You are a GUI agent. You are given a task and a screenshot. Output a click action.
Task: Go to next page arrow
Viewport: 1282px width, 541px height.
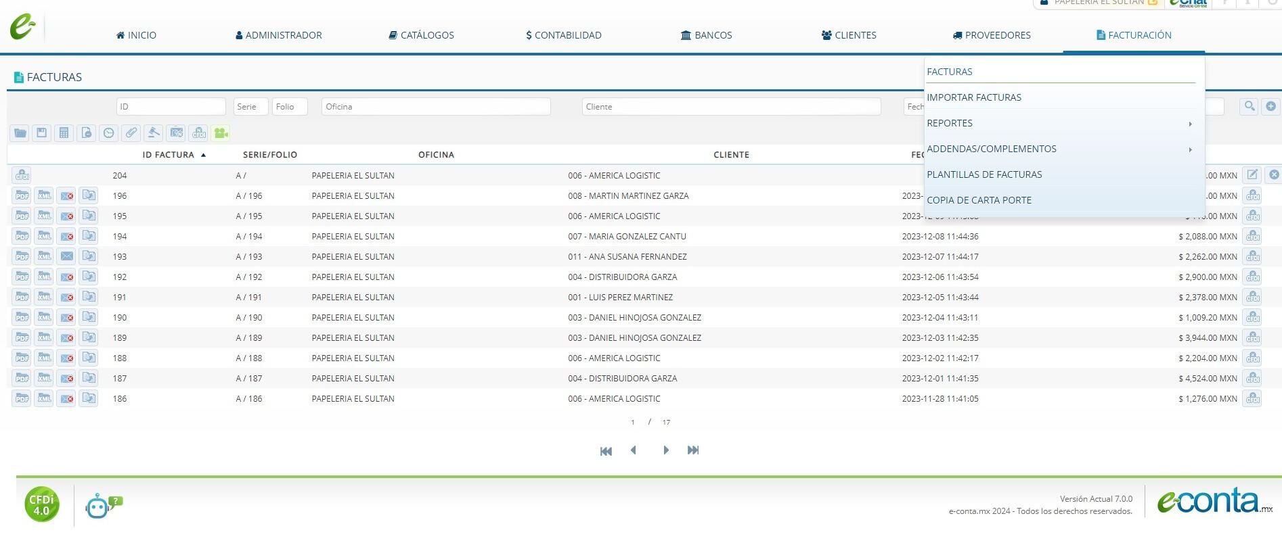tap(666, 450)
